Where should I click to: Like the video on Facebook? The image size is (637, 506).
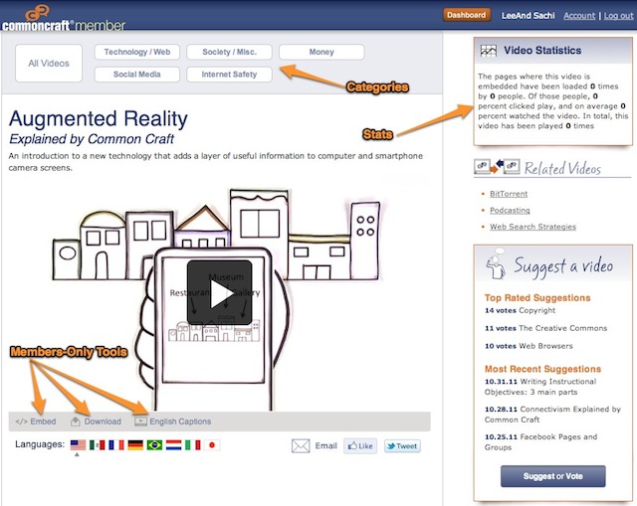(x=360, y=446)
